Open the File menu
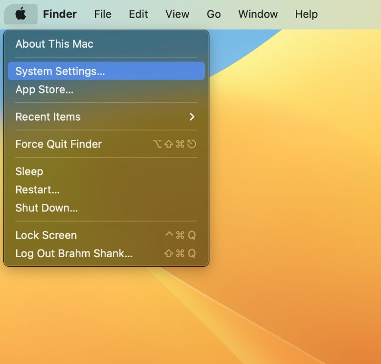381x364 pixels. point(103,14)
